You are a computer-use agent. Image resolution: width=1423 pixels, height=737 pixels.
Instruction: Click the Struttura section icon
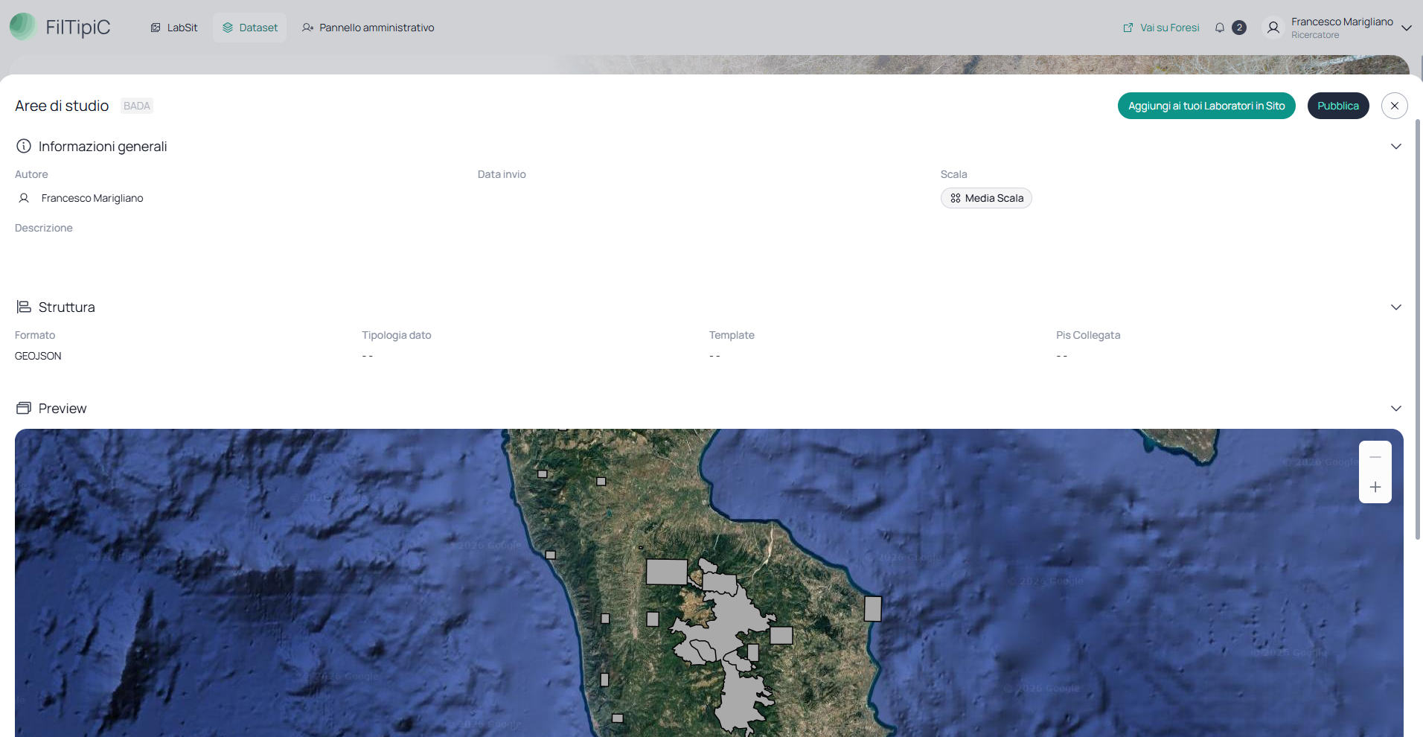pos(24,307)
